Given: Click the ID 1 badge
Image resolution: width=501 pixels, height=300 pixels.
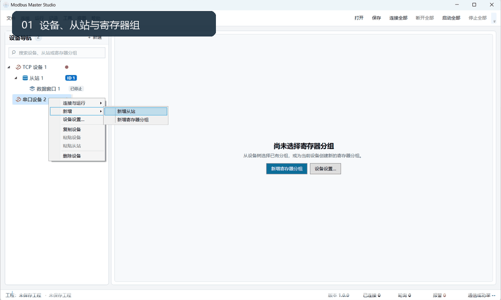Looking at the screenshot, I should pyautogui.click(x=71, y=78).
